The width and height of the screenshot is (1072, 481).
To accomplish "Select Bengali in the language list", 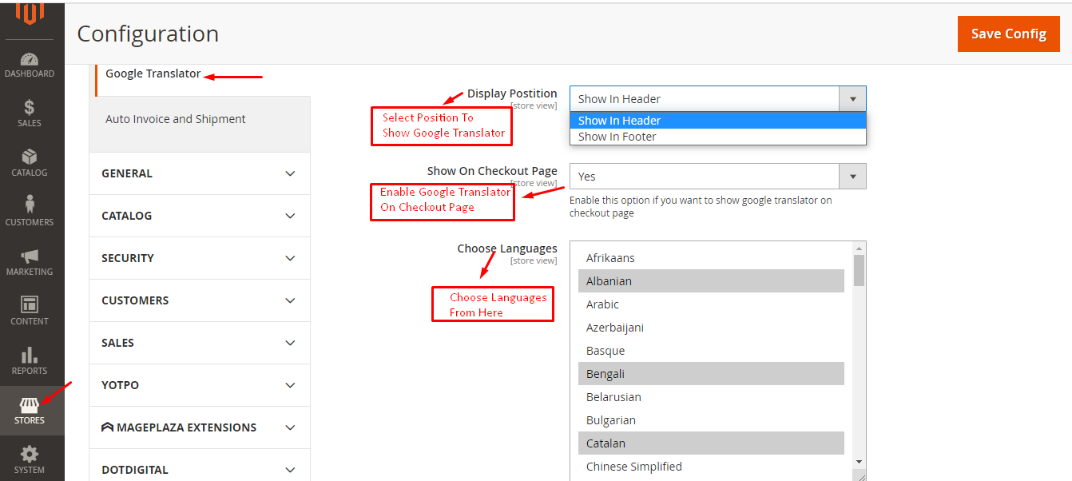I will (711, 373).
